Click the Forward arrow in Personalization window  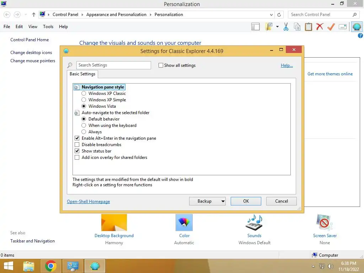pyautogui.click(x=17, y=15)
